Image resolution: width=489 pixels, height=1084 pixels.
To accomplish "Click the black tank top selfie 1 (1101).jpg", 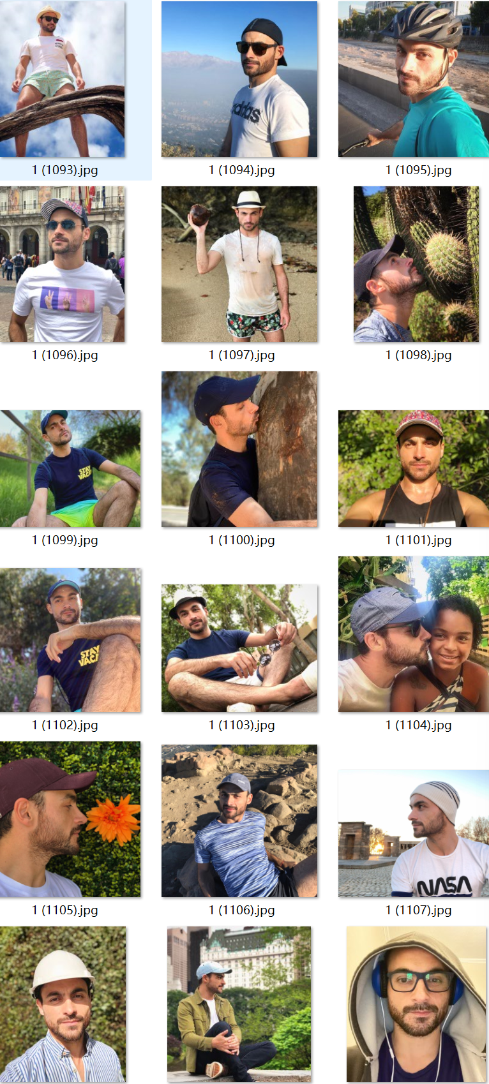I will (x=414, y=468).
